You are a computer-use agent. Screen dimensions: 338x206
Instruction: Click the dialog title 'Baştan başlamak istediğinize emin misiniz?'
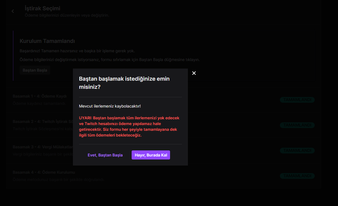(124, 83)
